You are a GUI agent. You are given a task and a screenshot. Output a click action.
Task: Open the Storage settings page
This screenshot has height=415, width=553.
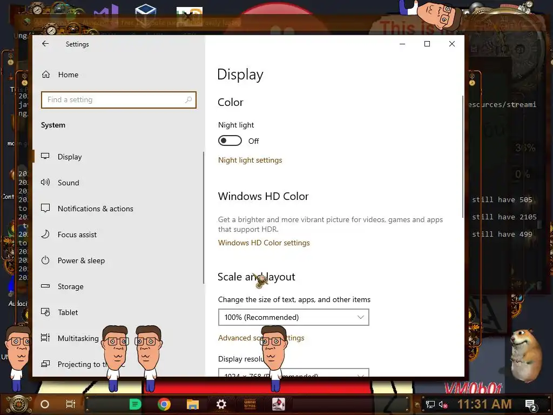click(x=63, y=286)
